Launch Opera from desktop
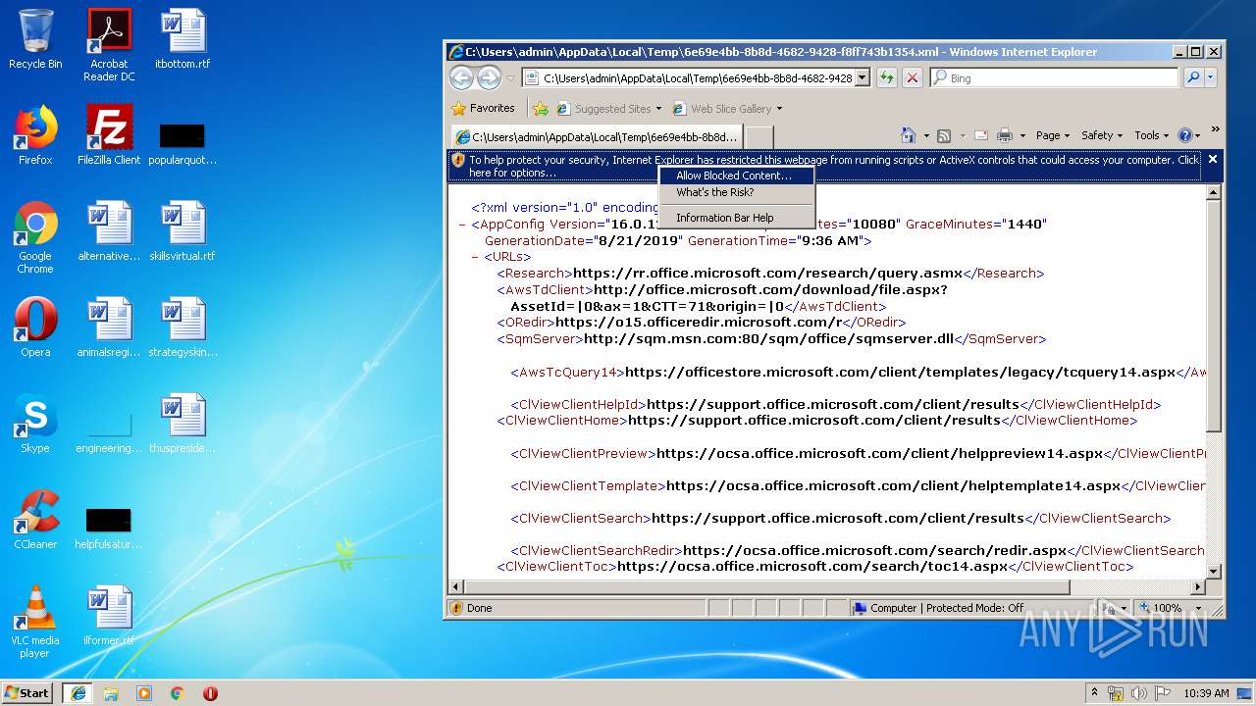Viewport: 1256px width, 706px height. [x=35, y=328]
